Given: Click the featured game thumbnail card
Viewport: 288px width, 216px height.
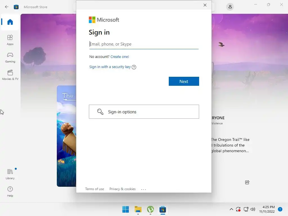Looking at the screenshot, I should tap(66, 136).
